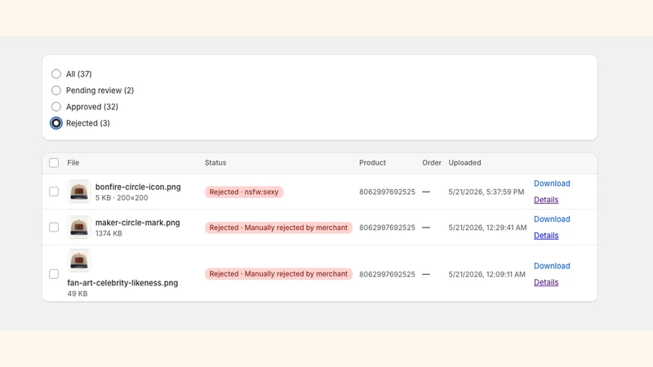Viewport: 653px width, 367px height.
Task: Check the fan-art-celebrity-likeness.png row checkbox
Action: (54, 274)
